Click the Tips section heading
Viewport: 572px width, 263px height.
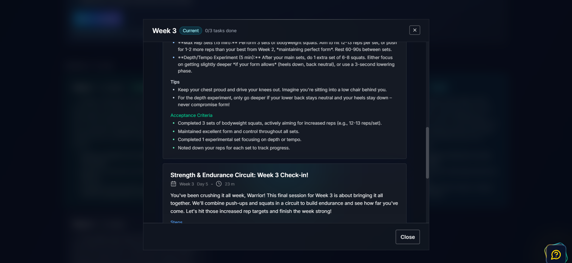tap(175, 82)
